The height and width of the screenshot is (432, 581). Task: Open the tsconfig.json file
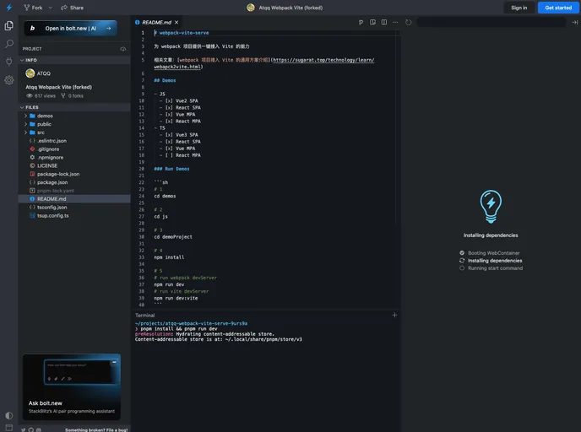pyautogui.click(x=74, y=208)
